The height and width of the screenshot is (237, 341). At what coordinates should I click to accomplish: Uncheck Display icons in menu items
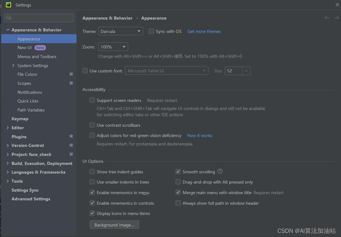92,213
